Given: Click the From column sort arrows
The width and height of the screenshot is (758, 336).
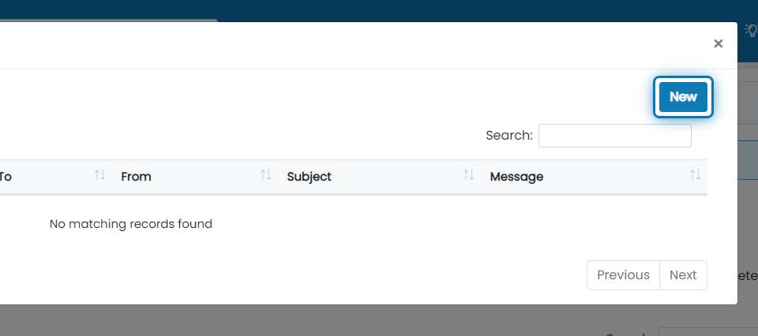Looking at the screenshot, I should (266, 175).
